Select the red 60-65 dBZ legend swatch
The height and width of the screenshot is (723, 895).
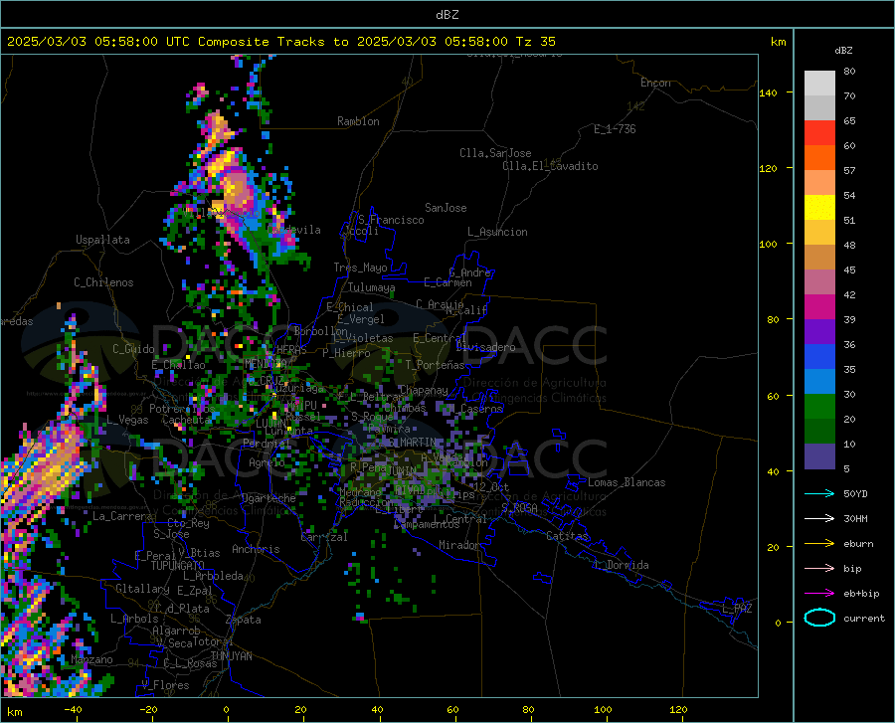819,133
